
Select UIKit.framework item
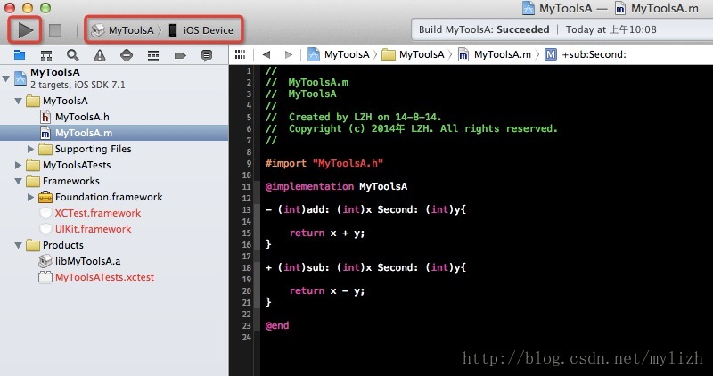pos(93,229)
